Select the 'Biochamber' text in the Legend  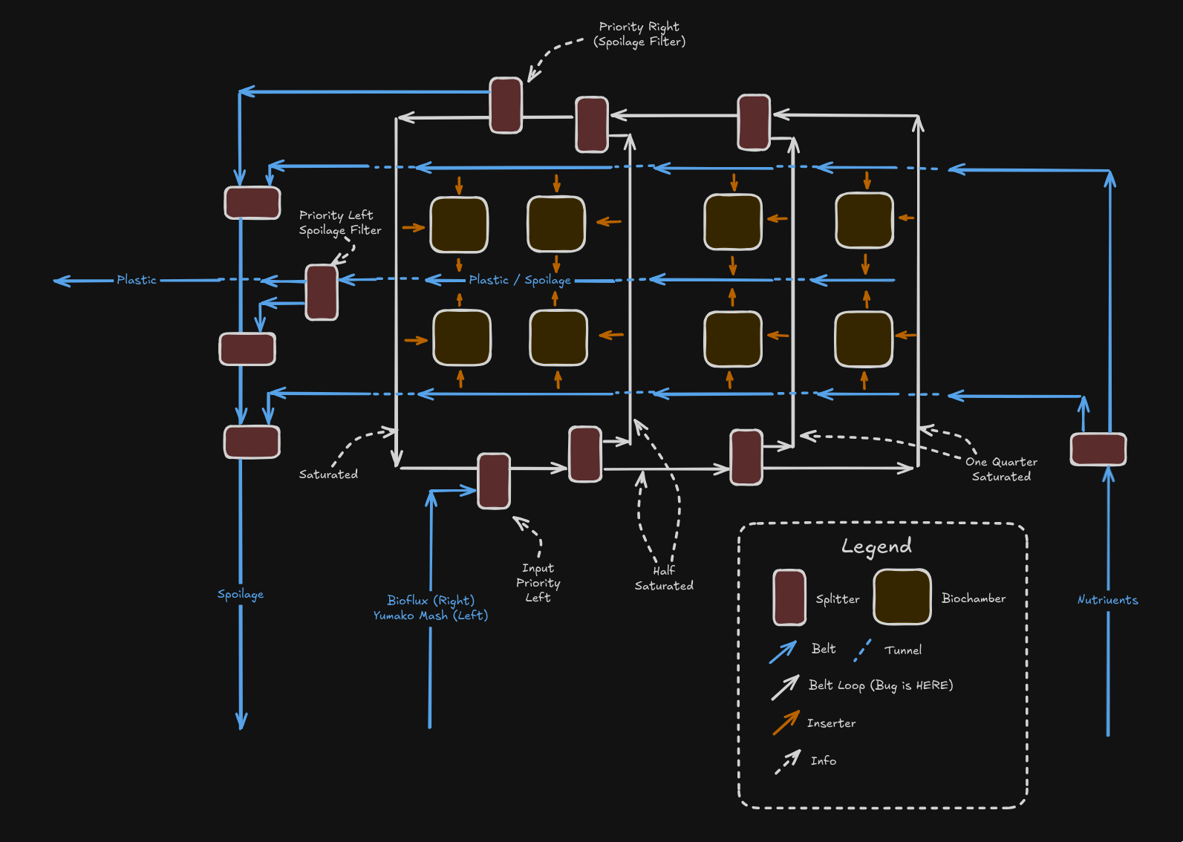pyautogui.click(x=974, y=598)
